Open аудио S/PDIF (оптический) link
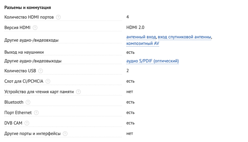 coord(152,61)
